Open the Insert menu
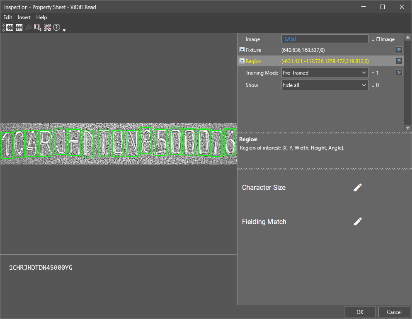 click(24, 17)
